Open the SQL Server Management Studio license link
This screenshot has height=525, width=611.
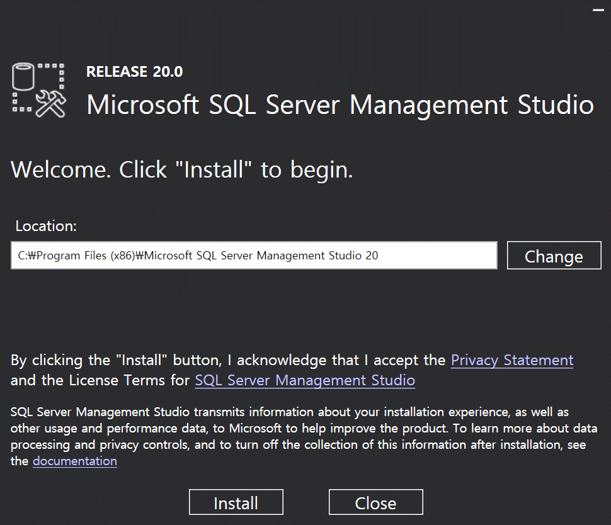pos(305,380)
